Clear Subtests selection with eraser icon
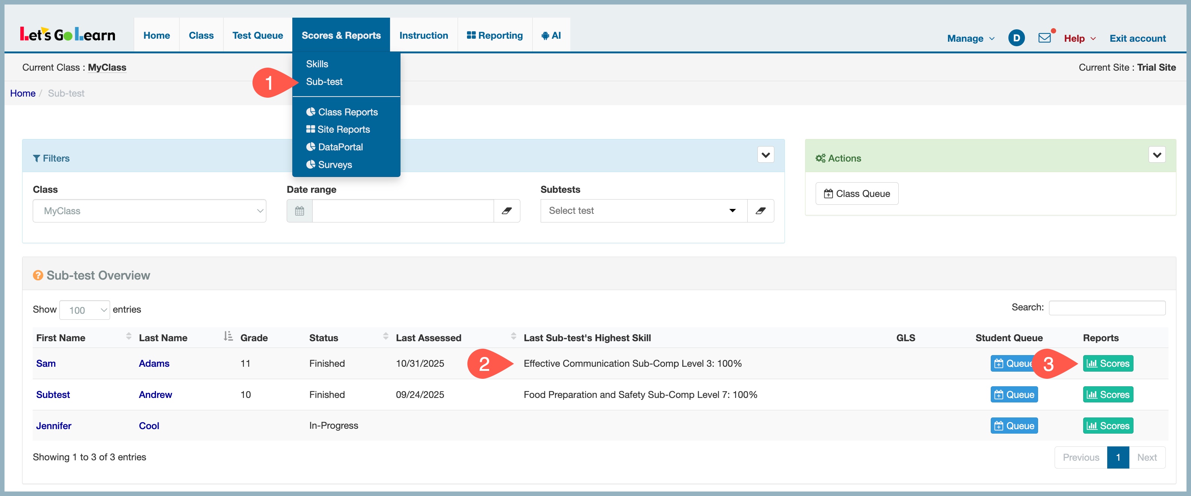 (x=760, y=211)
